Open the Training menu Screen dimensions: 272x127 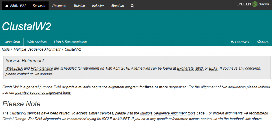79,6
